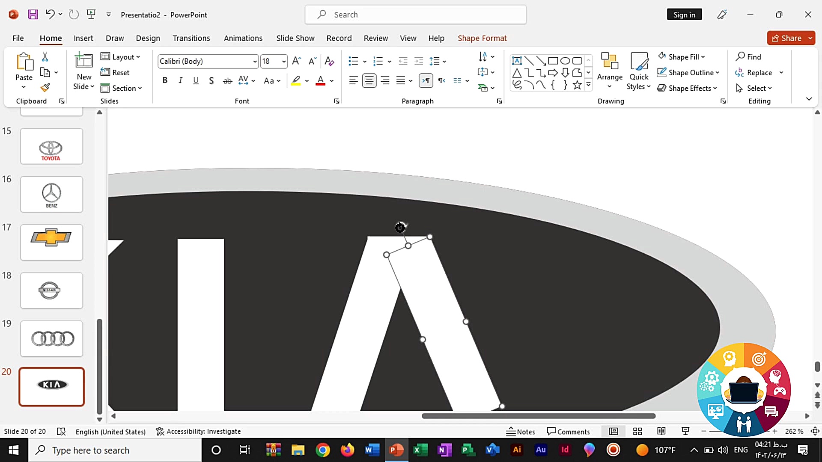This screenshot has width=822, height=462.
Task: Click the text highlight color swatch
Action: tap(296, 80)
